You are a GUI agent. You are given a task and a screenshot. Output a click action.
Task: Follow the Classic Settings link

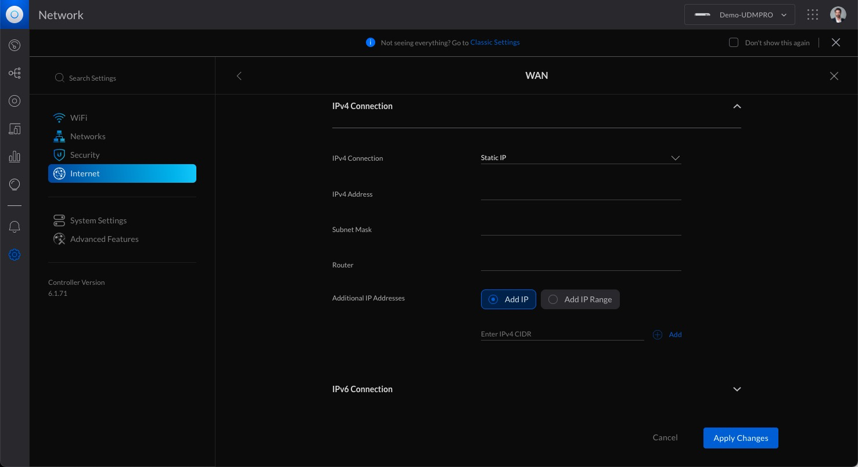495,42
